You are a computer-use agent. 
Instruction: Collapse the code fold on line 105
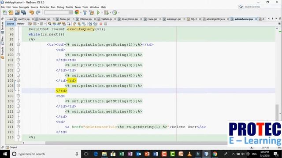(x=18, y=80)
